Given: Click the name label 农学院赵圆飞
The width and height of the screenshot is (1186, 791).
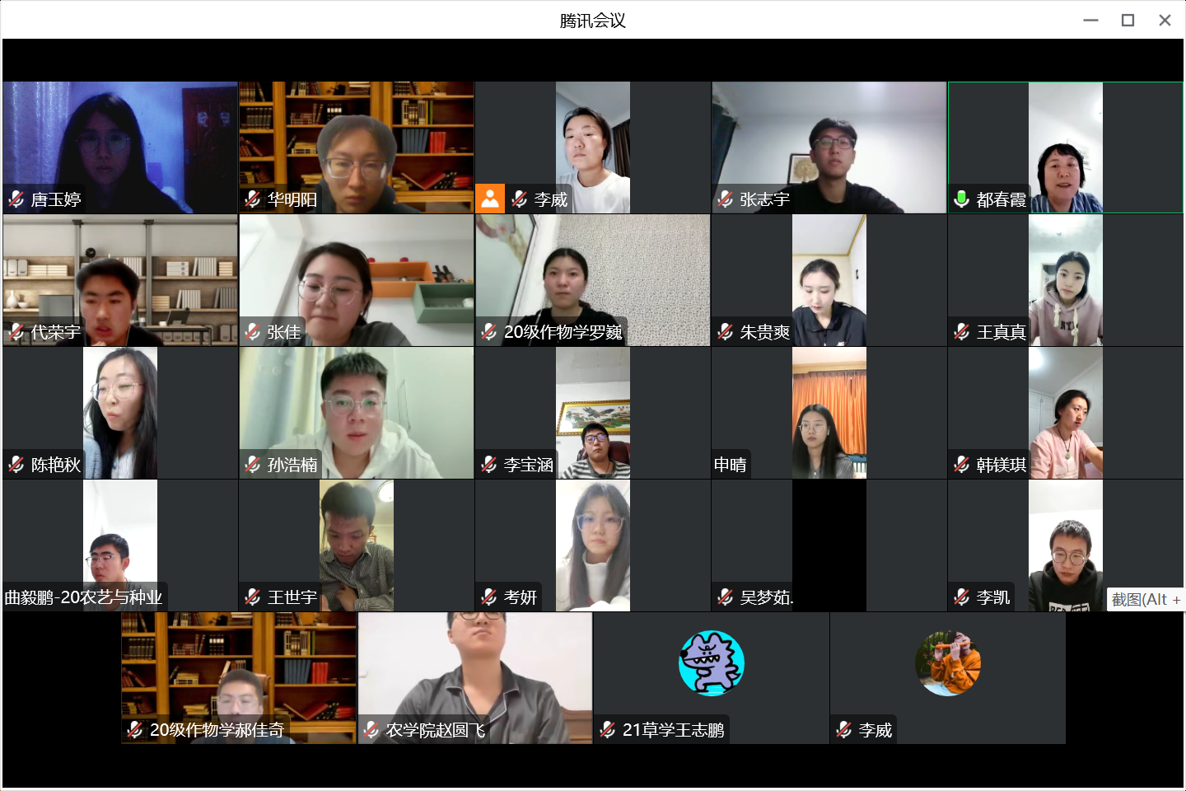Looking at the screenshot, I should (x=436, y=730).
